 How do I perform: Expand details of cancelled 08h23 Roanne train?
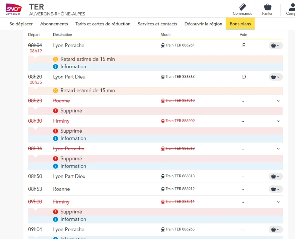[x=278, y=101]
